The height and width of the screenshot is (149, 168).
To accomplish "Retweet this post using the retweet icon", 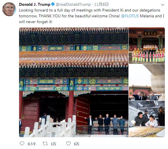I will point(45,144).
